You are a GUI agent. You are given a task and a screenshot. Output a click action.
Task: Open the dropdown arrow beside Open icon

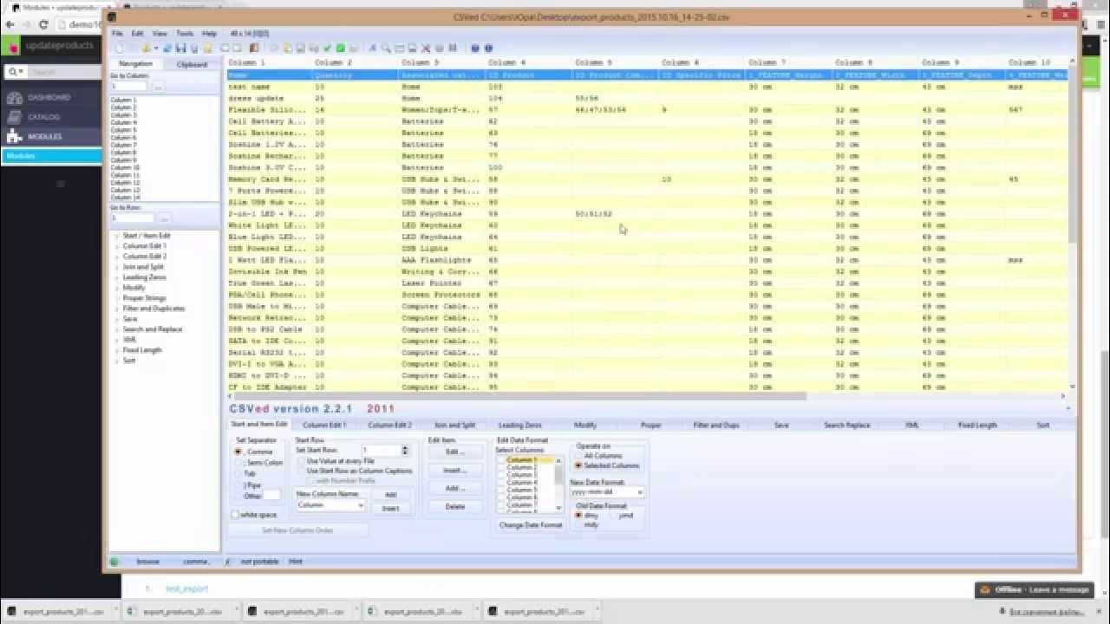(x=156, y=48)
